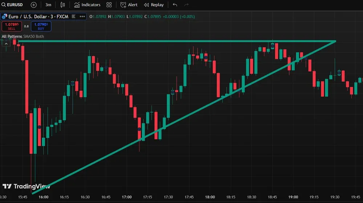Click the Euro/US flag symbol icon
363x203 pixels.
point(4,16)
